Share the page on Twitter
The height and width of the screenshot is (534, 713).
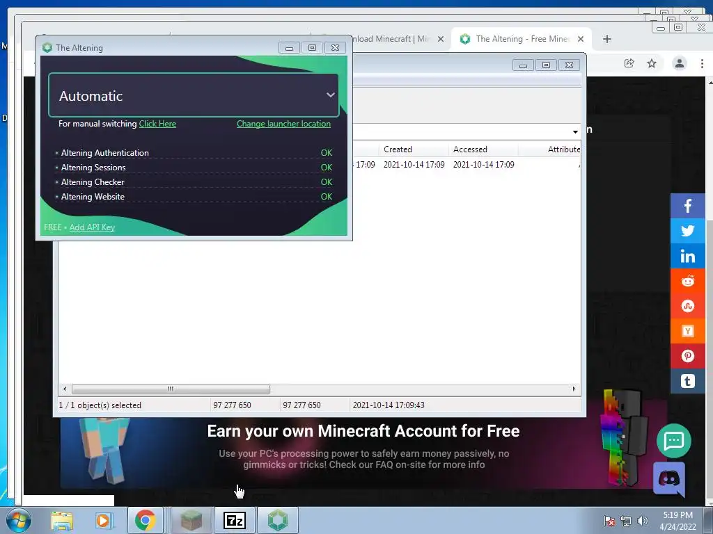[x=687, y=231]
